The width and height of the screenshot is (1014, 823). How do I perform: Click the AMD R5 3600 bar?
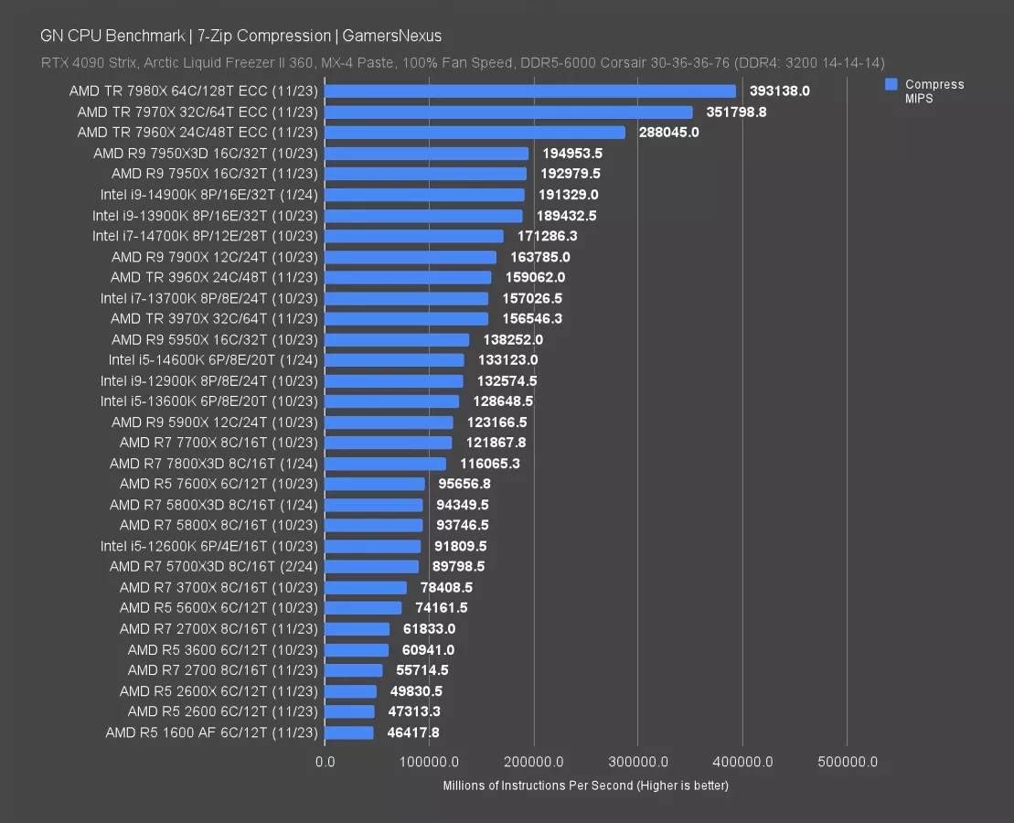point(357,649)
